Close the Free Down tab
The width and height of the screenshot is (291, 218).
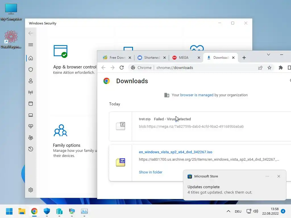[x=130, y=58]
